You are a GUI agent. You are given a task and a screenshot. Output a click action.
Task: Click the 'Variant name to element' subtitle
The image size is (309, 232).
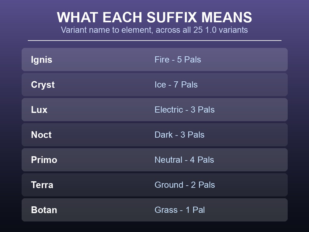pyautogui.click(x=154, y=30)
